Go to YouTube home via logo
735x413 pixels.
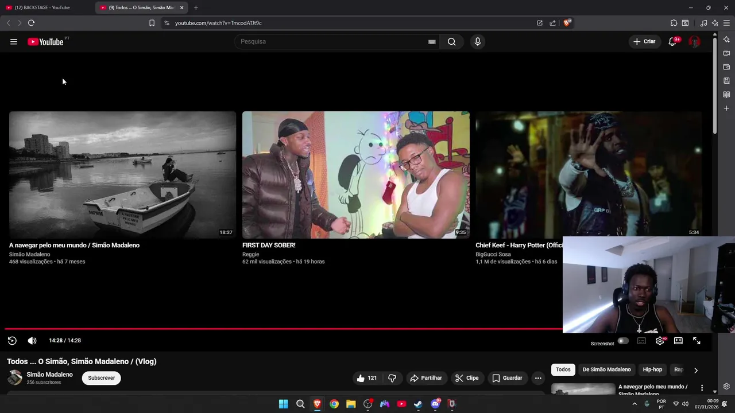click(45, 41)
